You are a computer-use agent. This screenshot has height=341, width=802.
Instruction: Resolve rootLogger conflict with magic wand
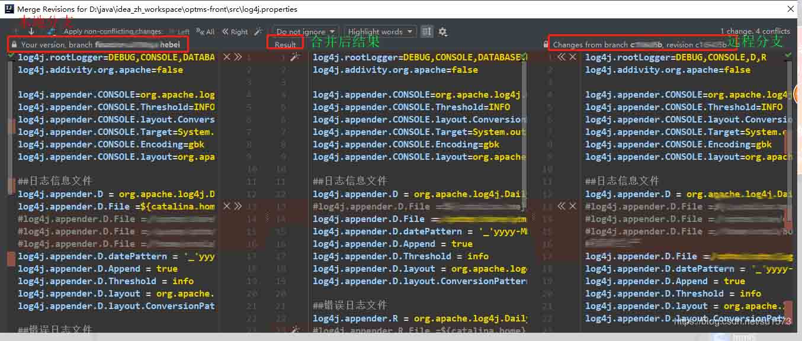click(x=295, y=57)
